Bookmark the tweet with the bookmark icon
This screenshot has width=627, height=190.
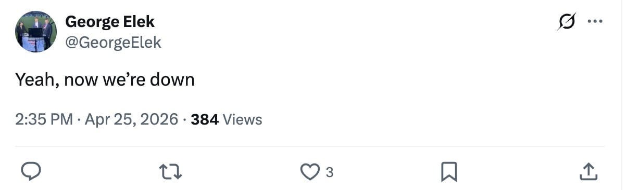[x=449, y=172]
